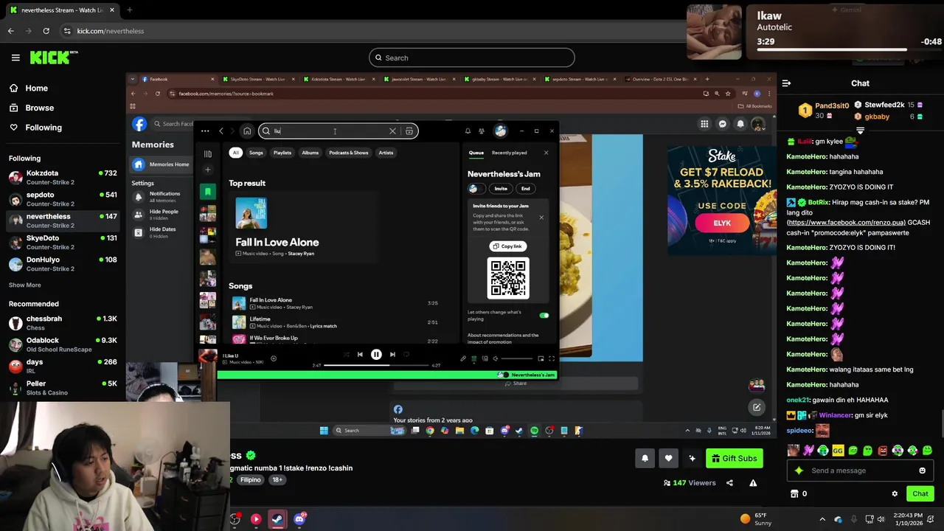Open sepdoto channel in Following list
This screenshot has width=944, height=531.
pos(63,198)
